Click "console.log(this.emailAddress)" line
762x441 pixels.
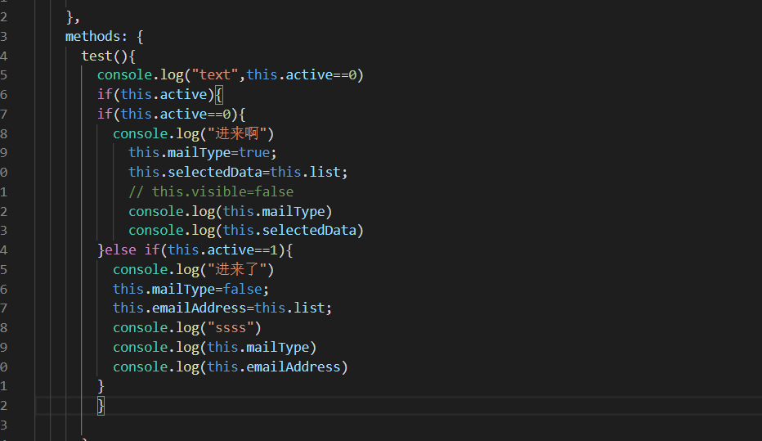231,367
